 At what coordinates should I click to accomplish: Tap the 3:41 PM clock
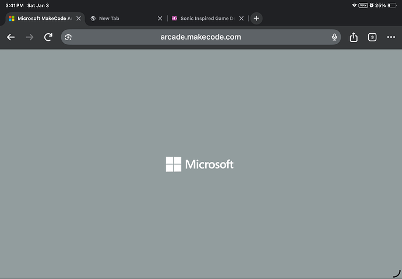tap(15, 5)
